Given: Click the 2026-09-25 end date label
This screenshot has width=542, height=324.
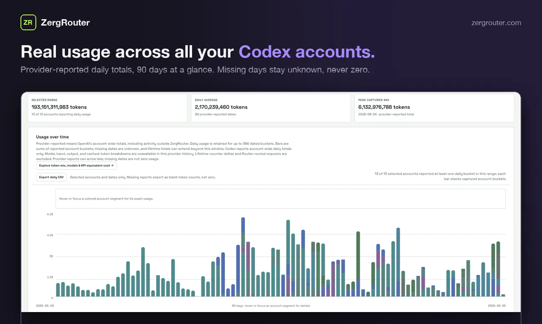Looking at the screenshot, I should (x=497, y=306).
